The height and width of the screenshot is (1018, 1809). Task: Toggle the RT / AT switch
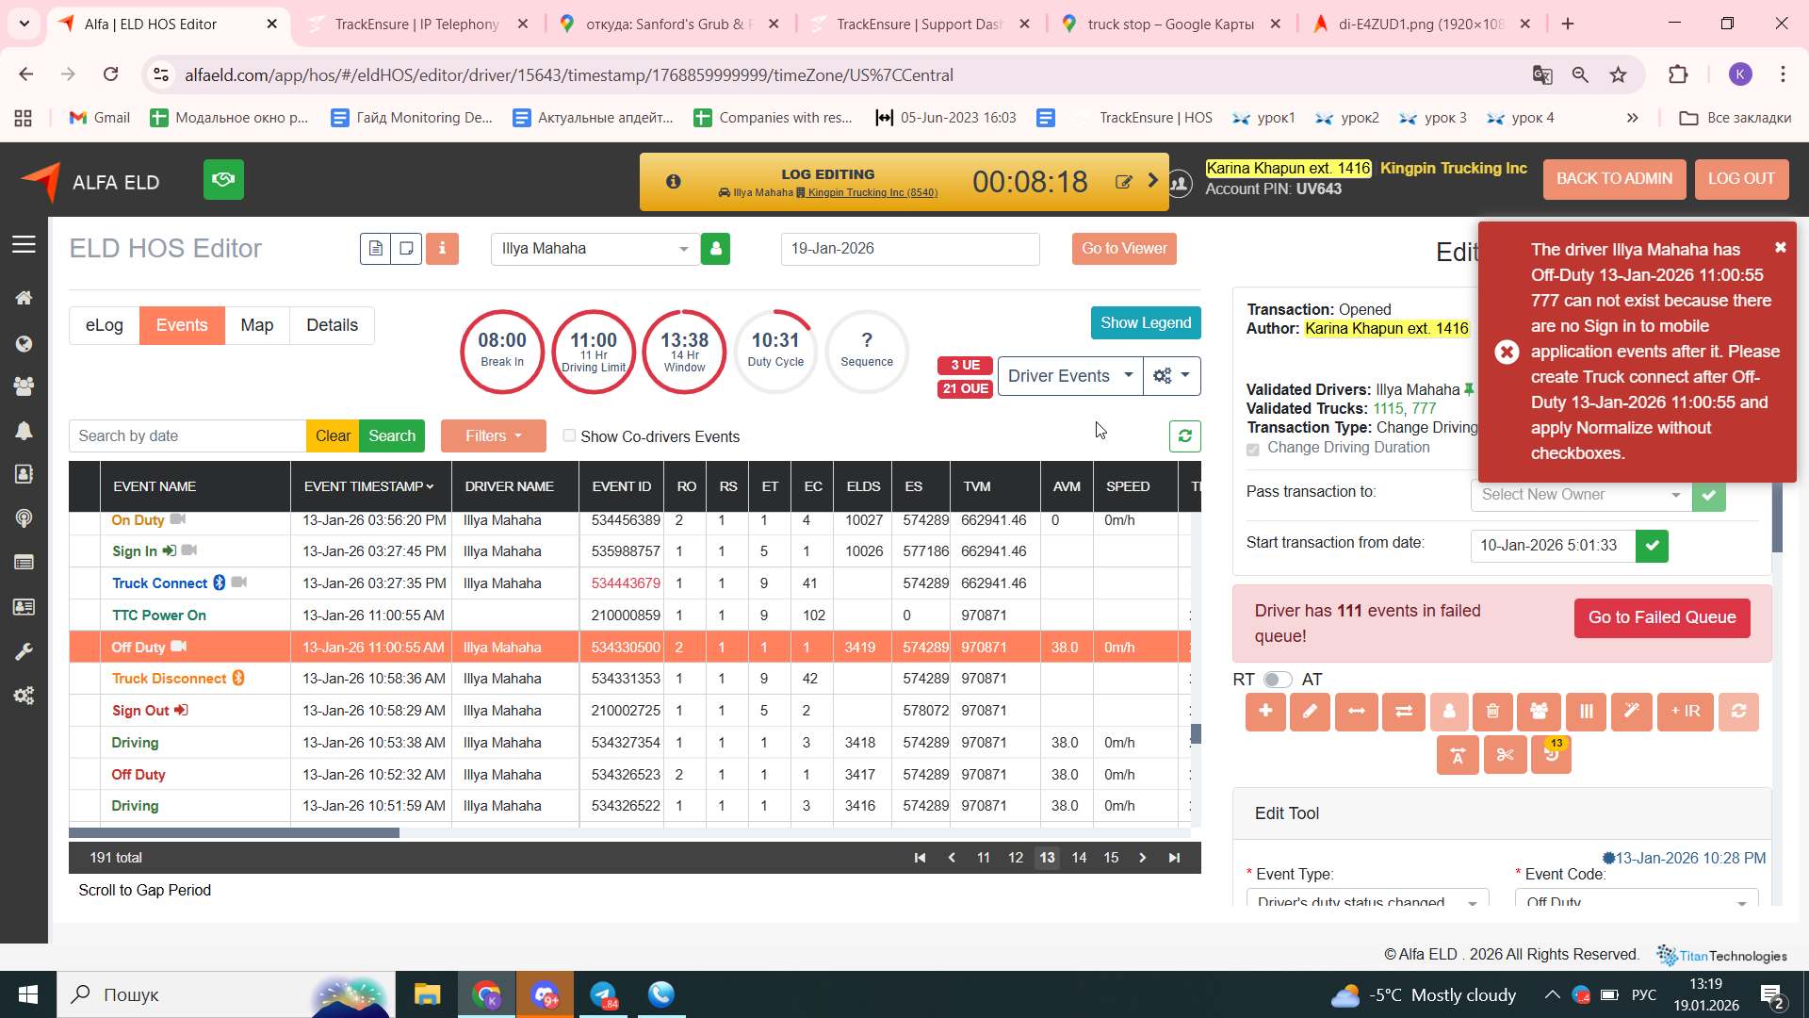[1277, 680]
